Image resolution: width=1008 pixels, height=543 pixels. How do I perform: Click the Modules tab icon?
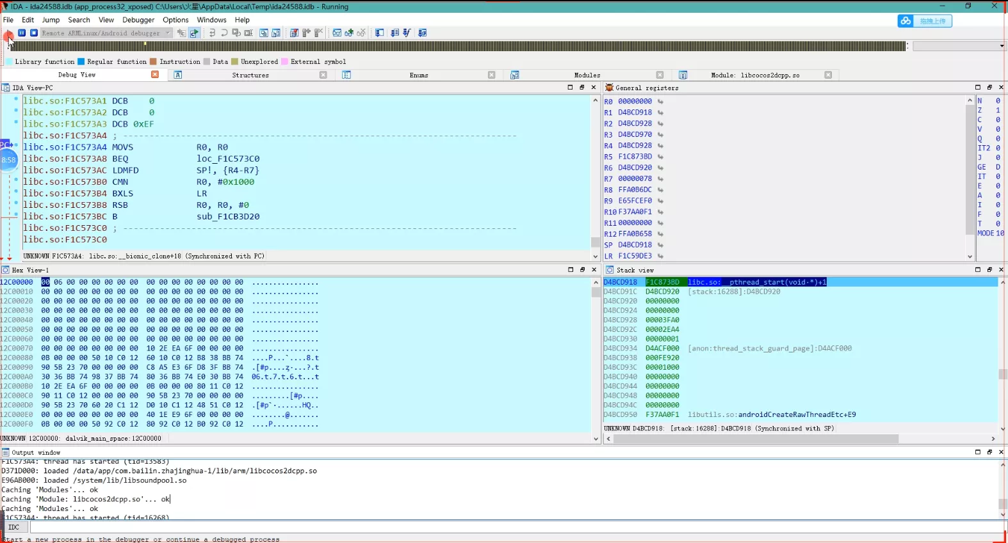(514, 75)
